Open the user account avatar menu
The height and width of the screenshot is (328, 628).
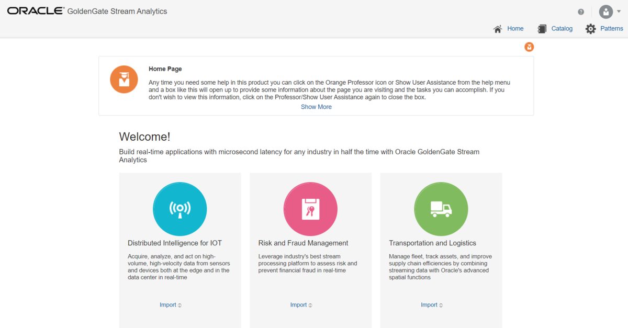tap(606, 12)
